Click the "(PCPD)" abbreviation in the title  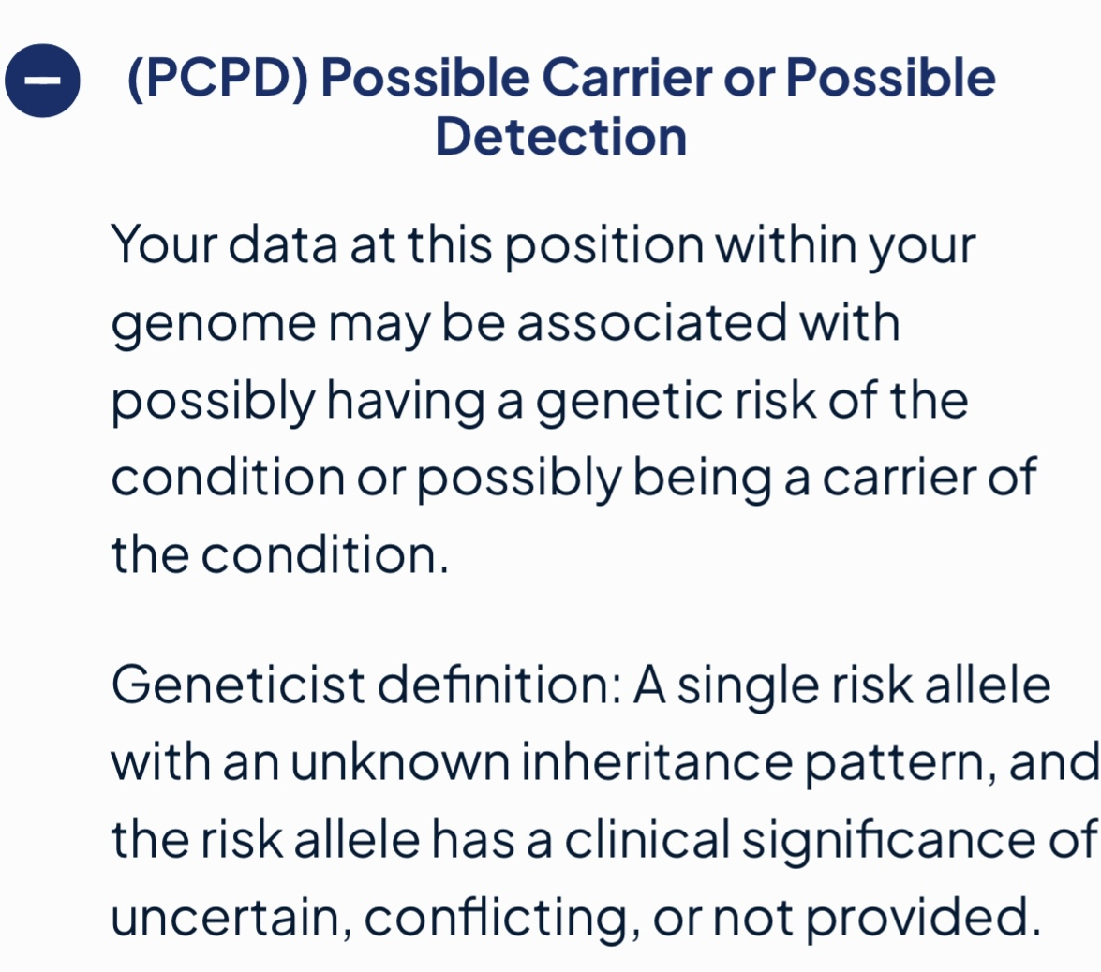(217, 77)
